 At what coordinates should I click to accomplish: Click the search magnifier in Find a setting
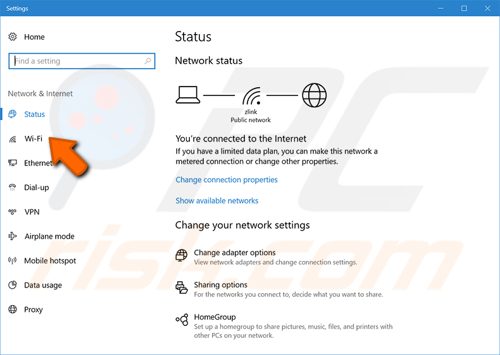click(147, 61)
